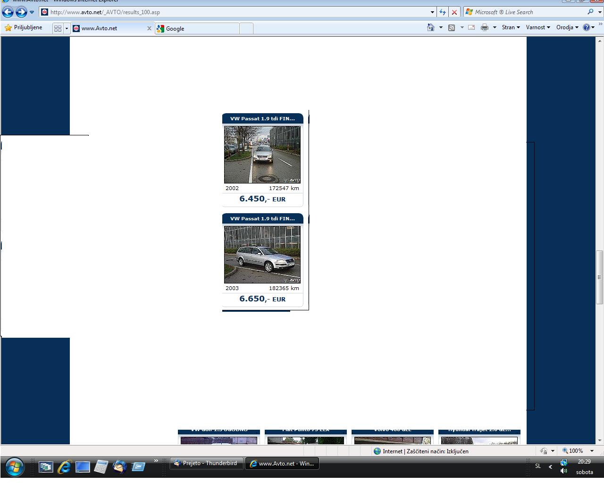Launch Internet Explorer from Quick Launch

pos(64,467)
